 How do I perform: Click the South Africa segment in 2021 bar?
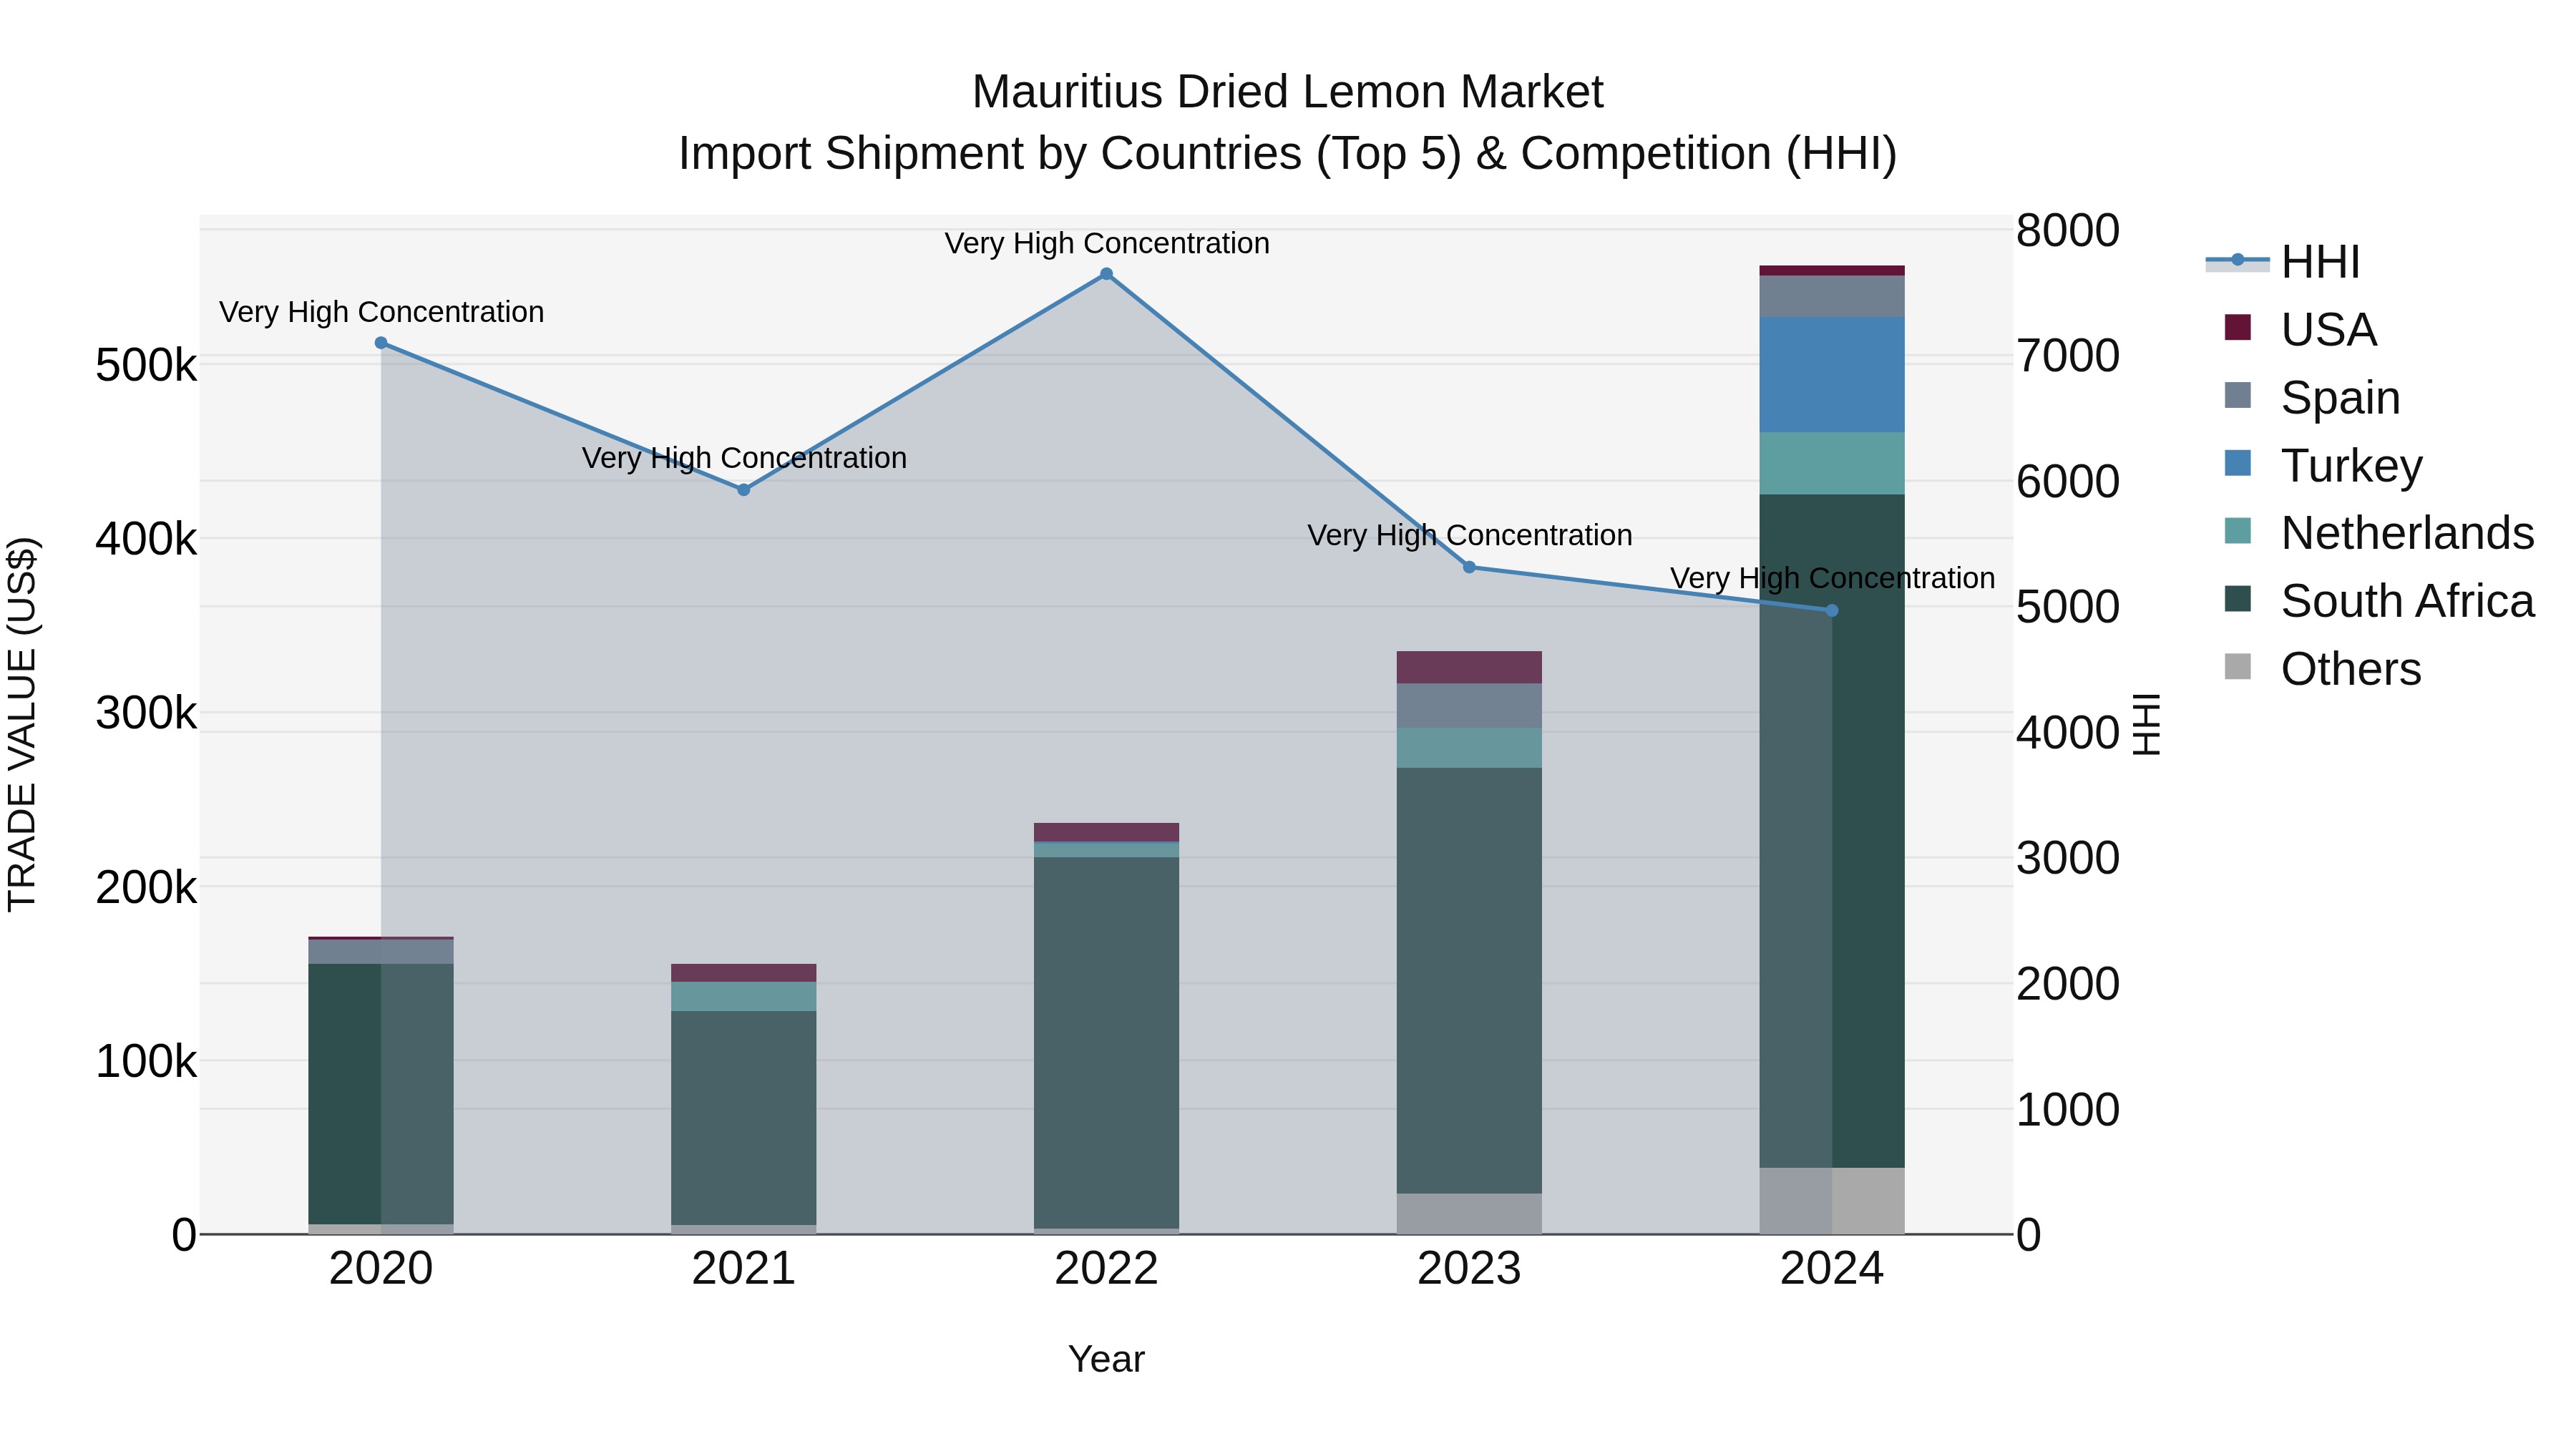coord(744,1118)
